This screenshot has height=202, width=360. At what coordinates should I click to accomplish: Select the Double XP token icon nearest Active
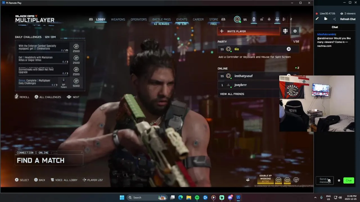(278, 180)
